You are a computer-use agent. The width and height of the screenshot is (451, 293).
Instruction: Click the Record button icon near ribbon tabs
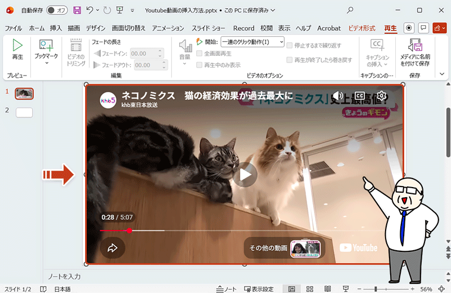pos(409,28)
